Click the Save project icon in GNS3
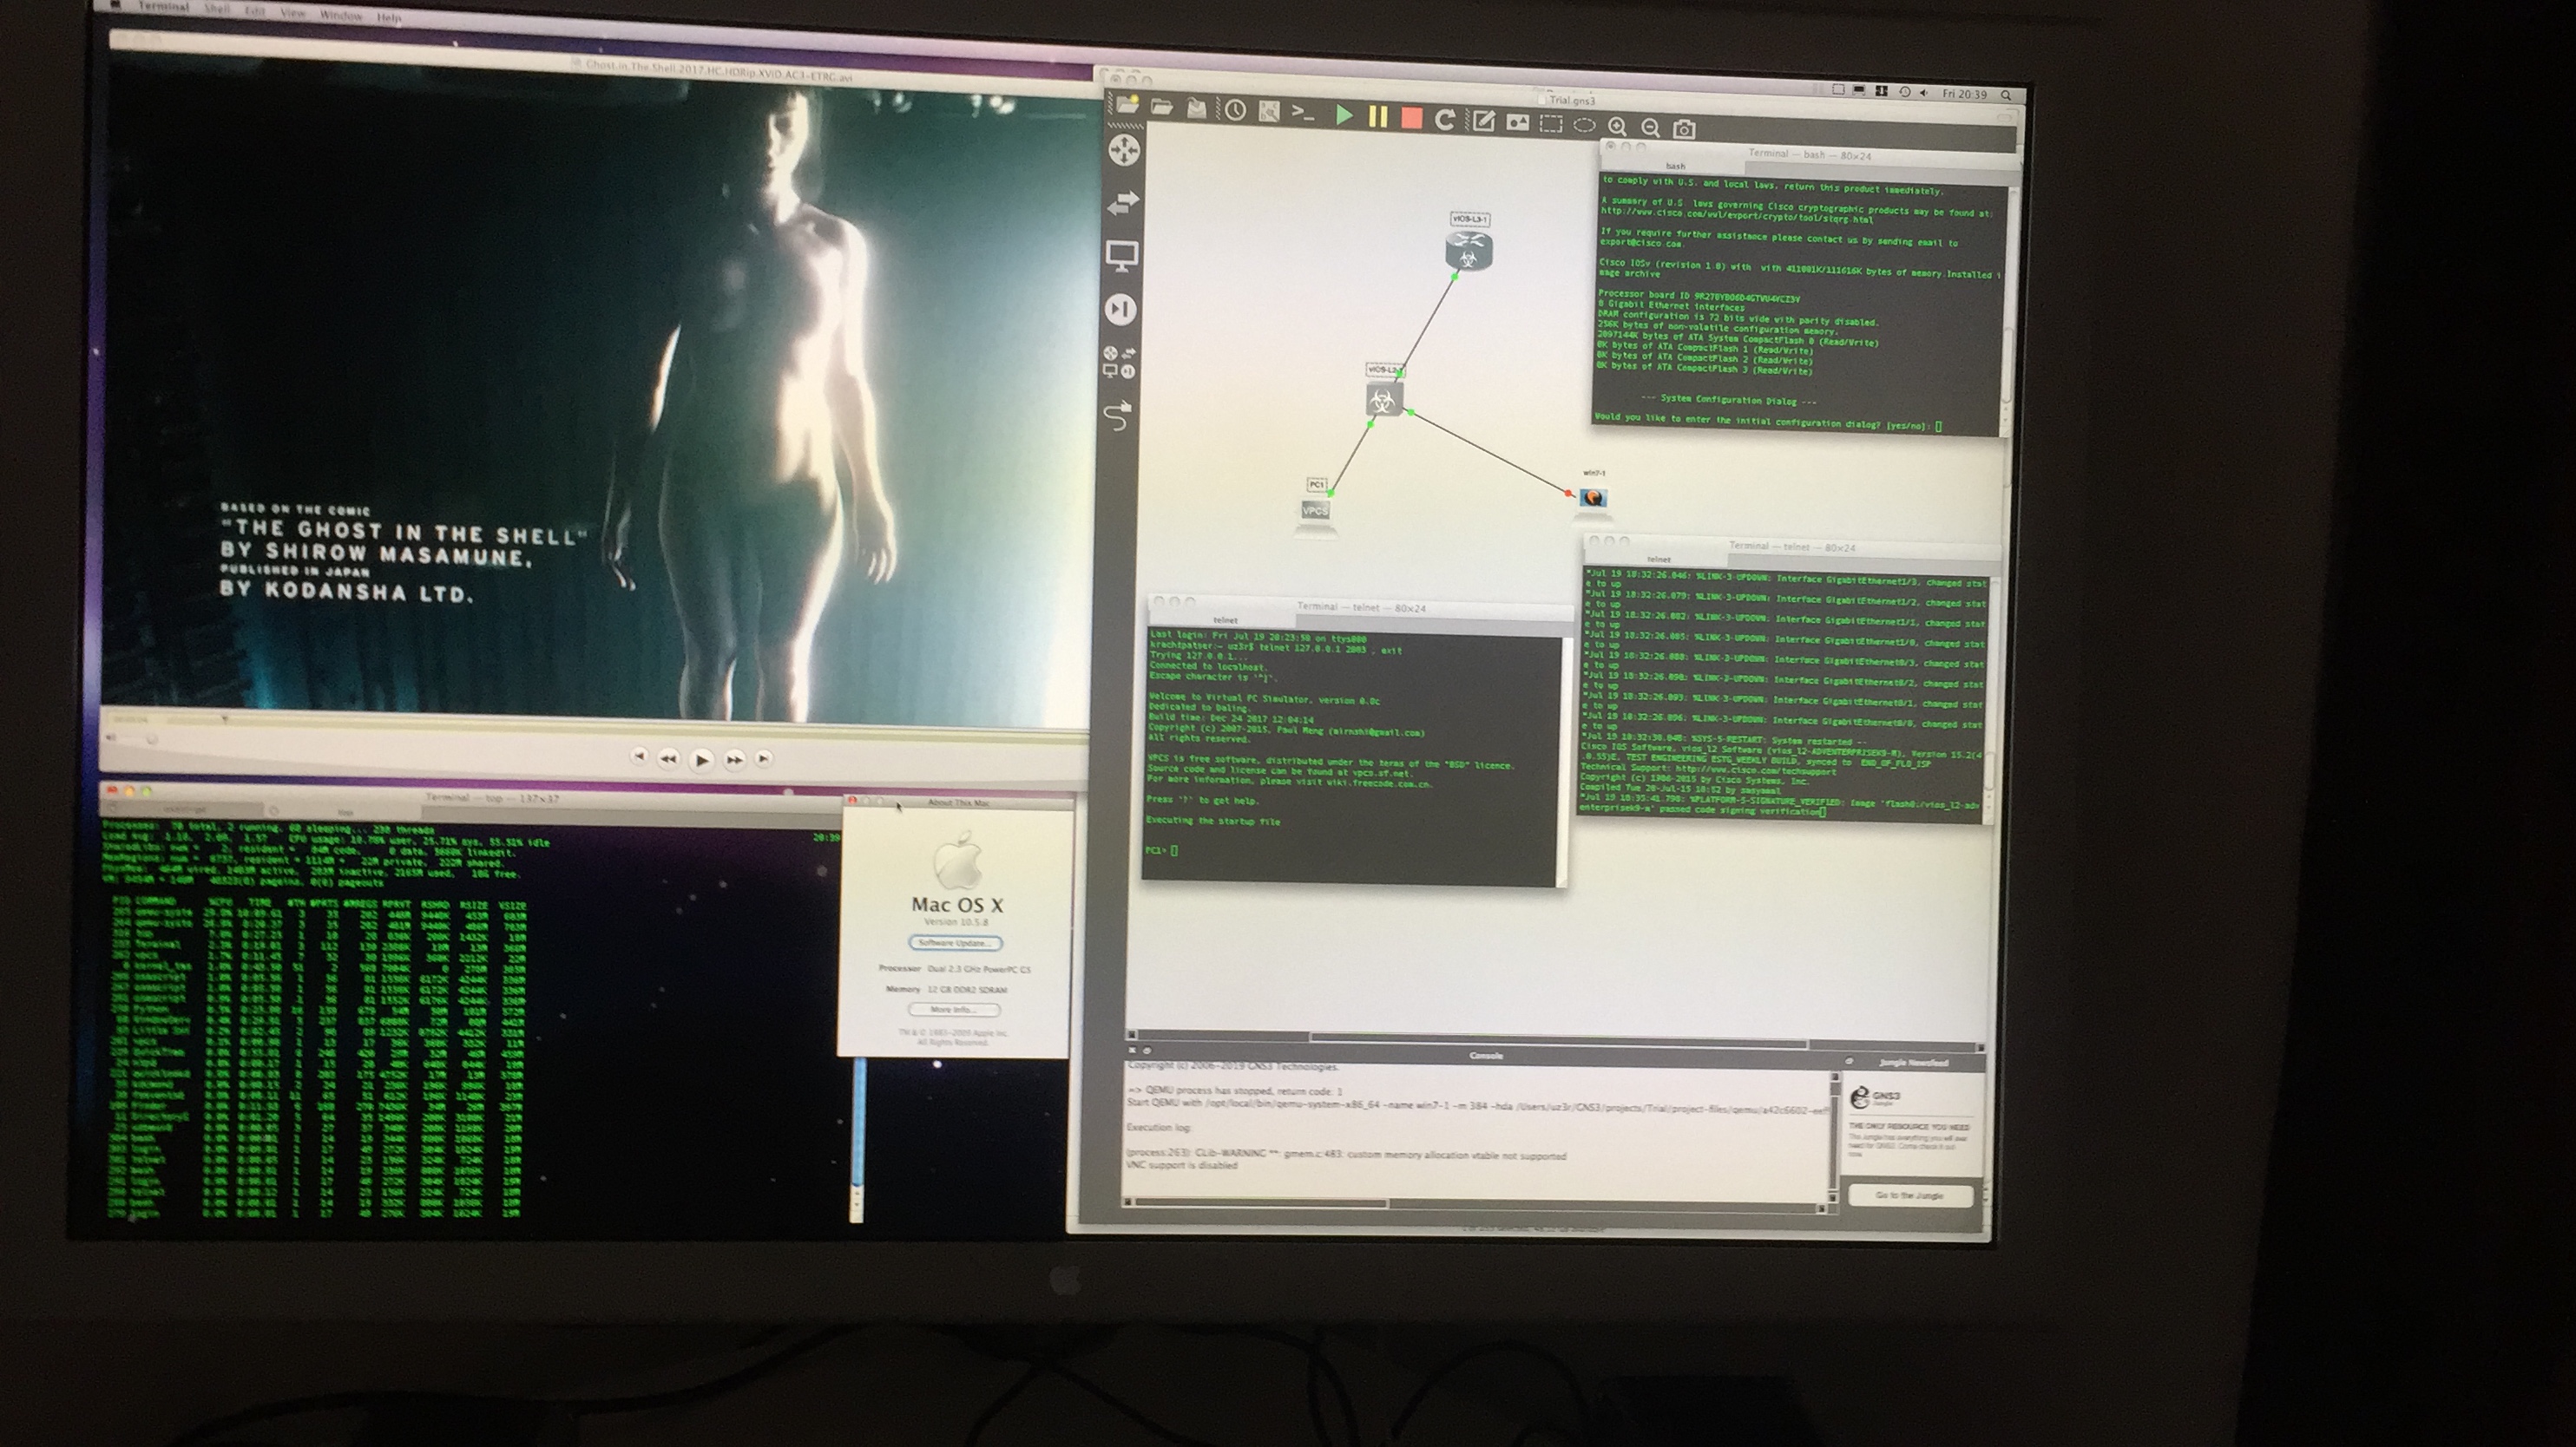This screenshot has height=1447, width=2576. coord(1197,108)
